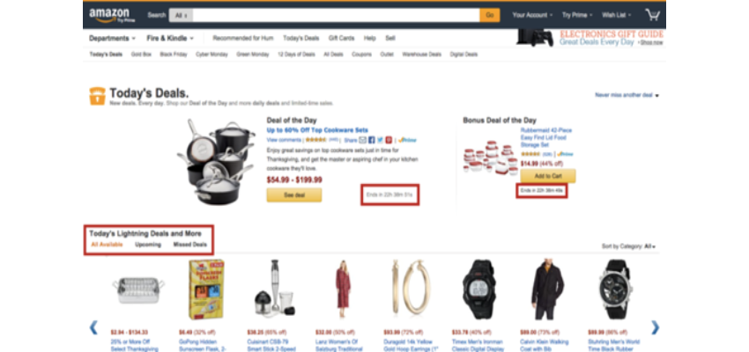Show previous lightning deals with left arrow
Image resolution: width=749 pixels, height=352 pixels.
pos(93,327)
